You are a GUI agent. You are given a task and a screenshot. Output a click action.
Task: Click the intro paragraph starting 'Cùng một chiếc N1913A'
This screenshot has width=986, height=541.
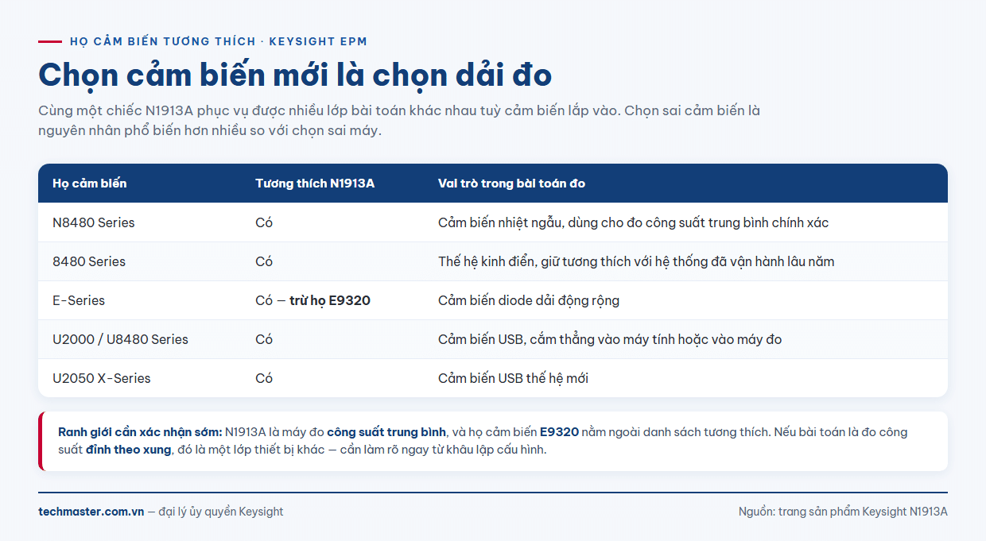(399, 121)
